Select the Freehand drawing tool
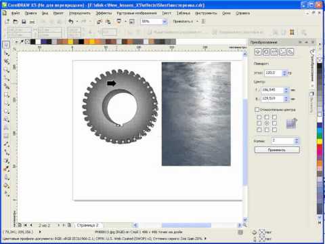The width and height of the screenshot is (325, 244). point(7,78)
